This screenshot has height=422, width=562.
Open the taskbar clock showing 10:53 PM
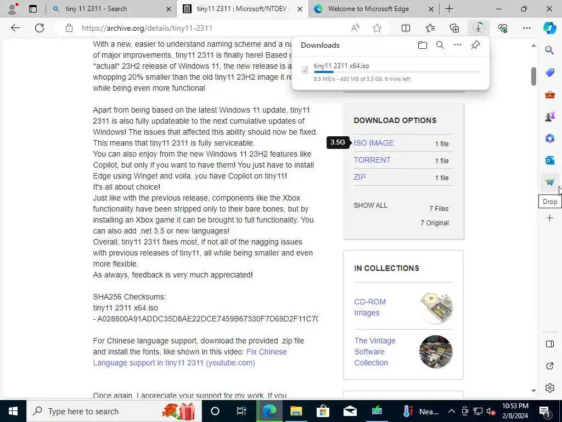pyautogui.click(x=515, y=411)
